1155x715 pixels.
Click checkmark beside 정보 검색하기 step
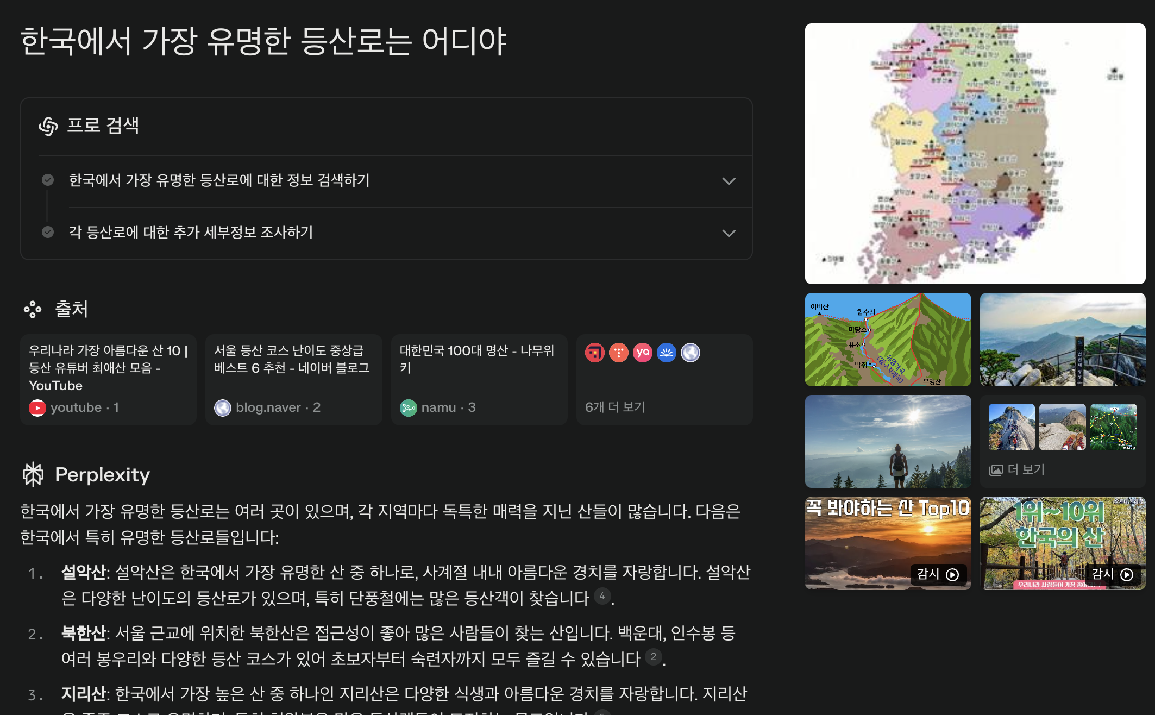click(x=48, y=180)
